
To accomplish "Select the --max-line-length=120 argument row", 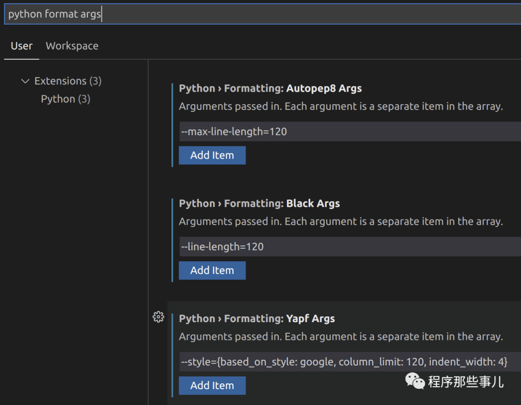I will tap(350, 132).
